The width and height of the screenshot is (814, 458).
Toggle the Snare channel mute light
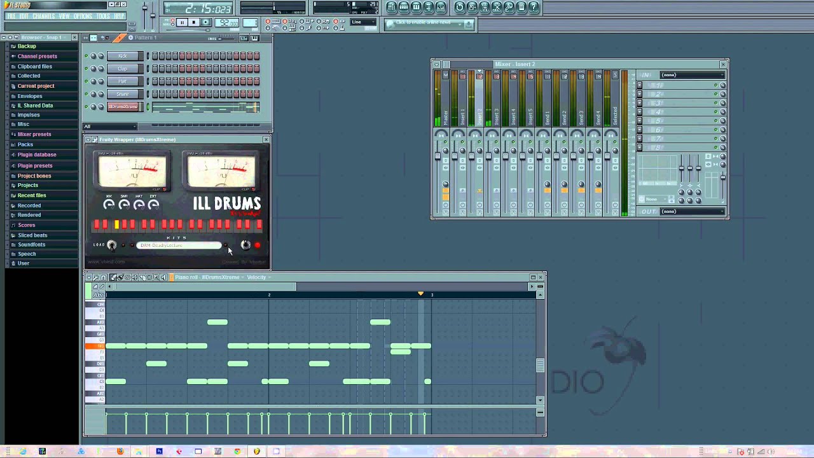pyautogui.click(x=86, y=94)
